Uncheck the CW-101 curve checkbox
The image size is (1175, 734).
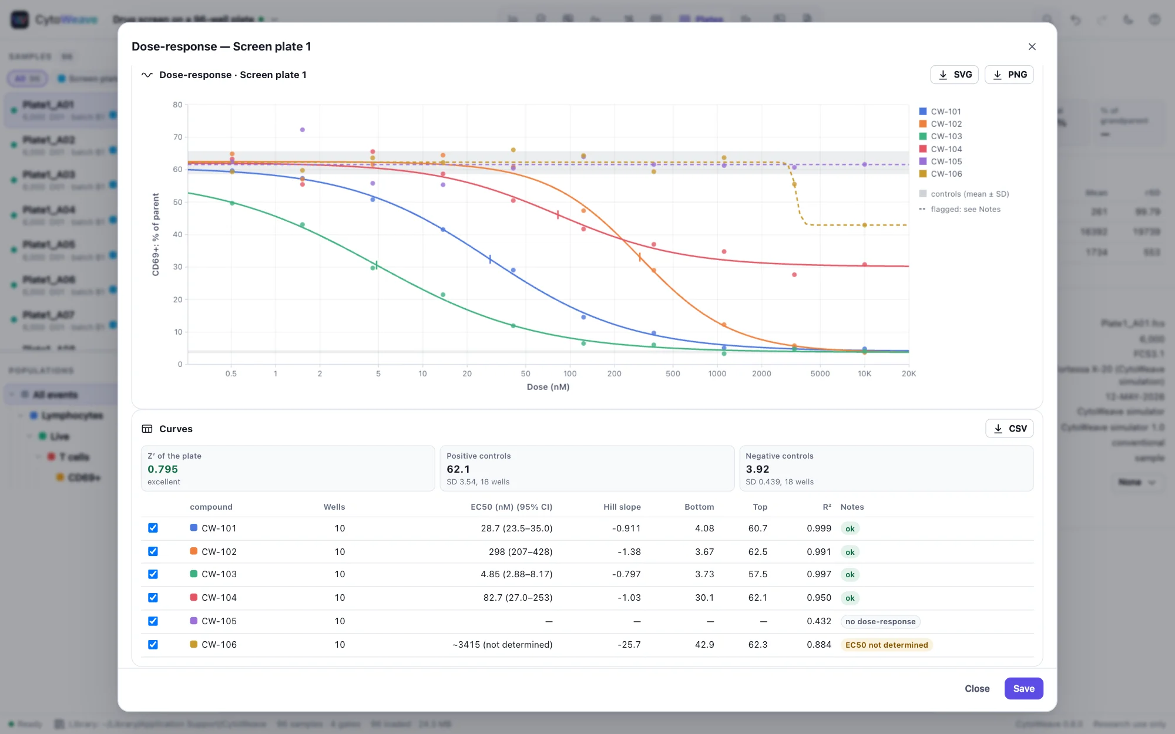[153, 528]
